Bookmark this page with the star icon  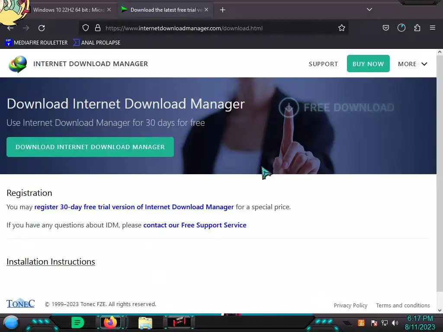pyautogui.click(x=342, y=28)
